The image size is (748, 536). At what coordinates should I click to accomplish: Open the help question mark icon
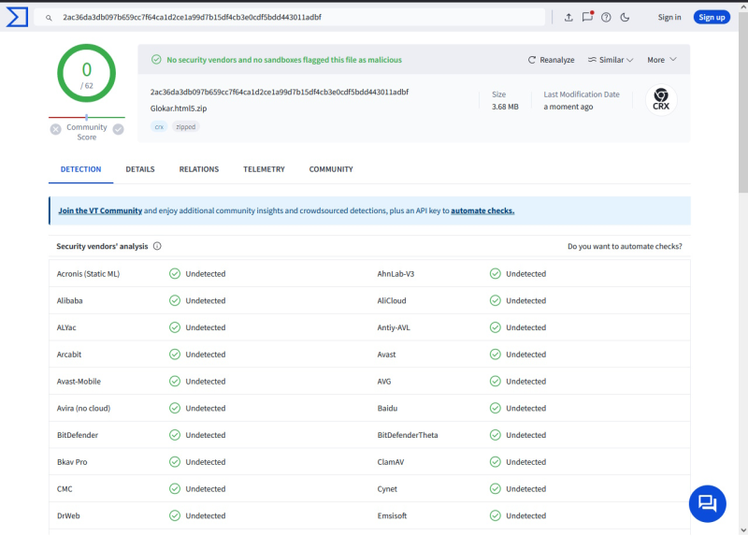point(606,18)
